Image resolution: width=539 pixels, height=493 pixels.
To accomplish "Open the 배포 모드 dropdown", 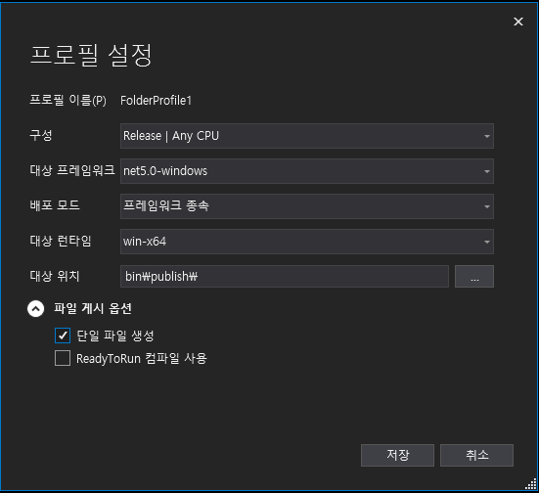I will [x=307, y=206].
